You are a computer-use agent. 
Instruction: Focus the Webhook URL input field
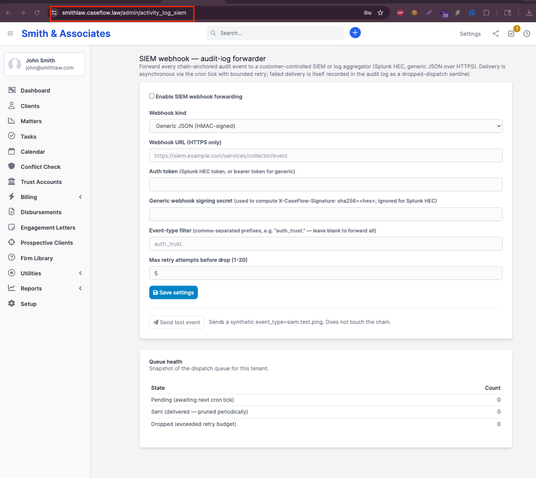tap(325, 155)
